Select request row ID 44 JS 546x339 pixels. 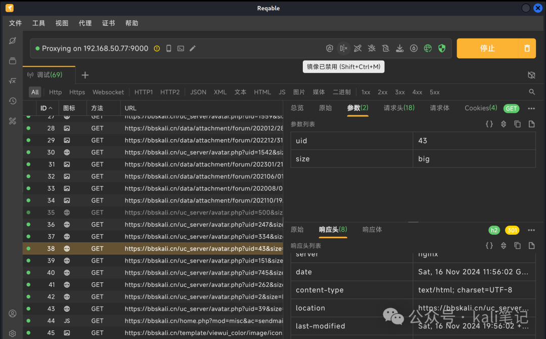153,321
